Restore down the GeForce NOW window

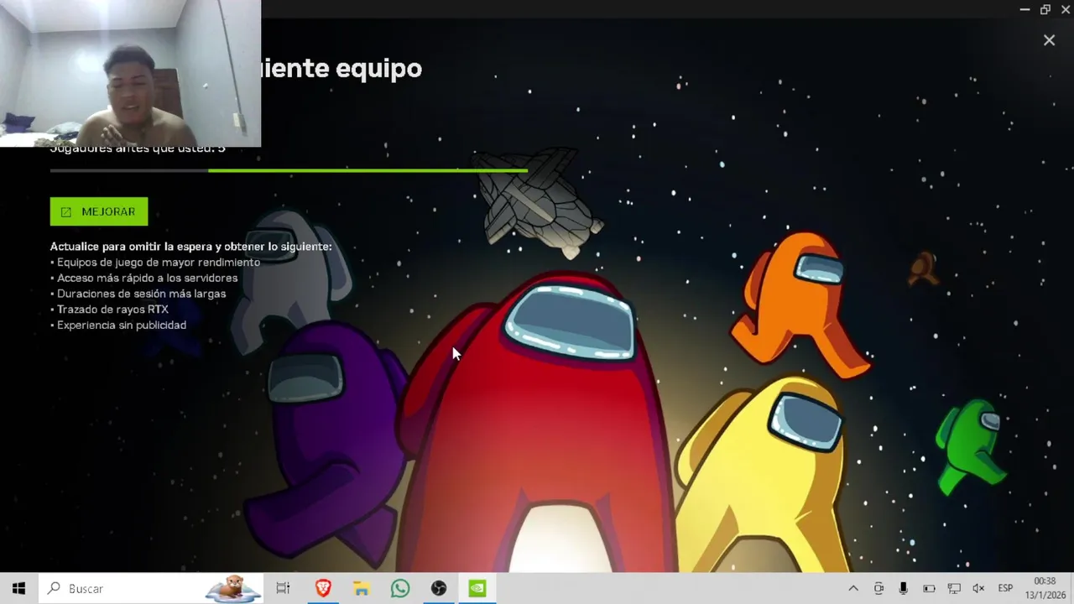coord(1045,9)
